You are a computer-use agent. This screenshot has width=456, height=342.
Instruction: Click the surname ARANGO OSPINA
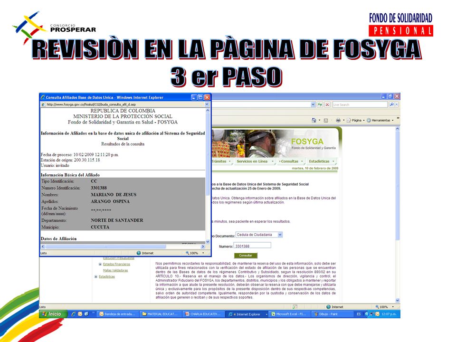point(110,201)
